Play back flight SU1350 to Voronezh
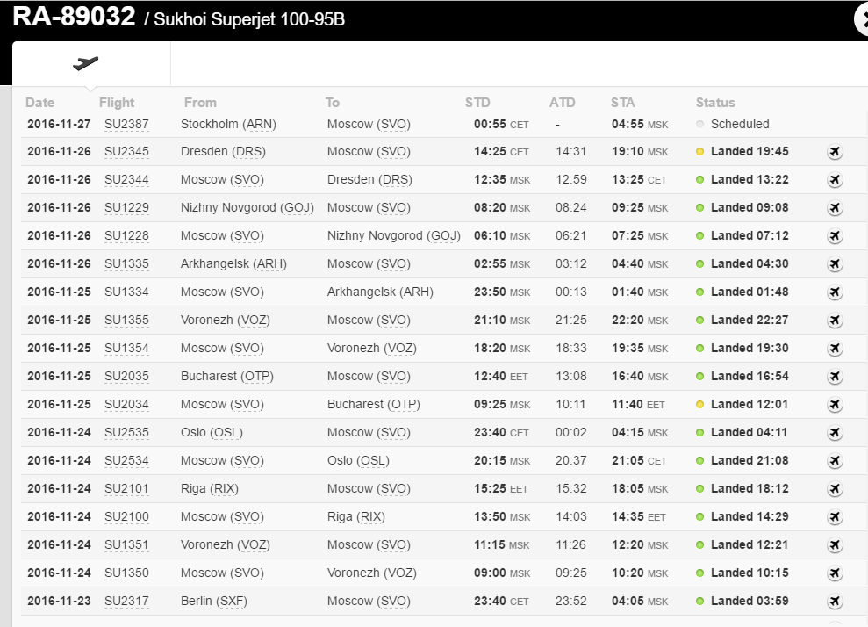This screenshot has width=868, height=627. pyautogui.click(x=835, y=573)
